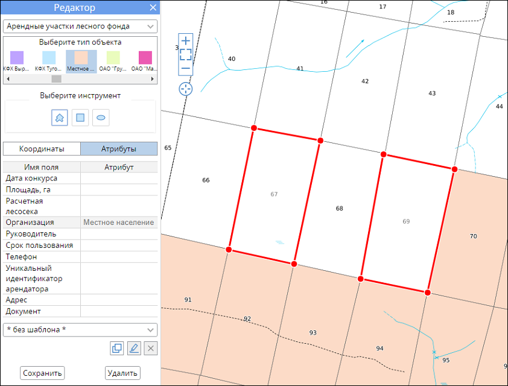The image size is (508, 386).
Task: Select the polygon drawing tool
Action: point(60,118)
